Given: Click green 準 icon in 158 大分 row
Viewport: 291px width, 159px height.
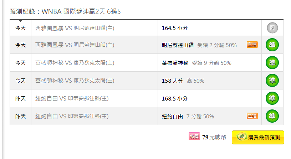Looking at the screenshot, I should (x=272, y=81).
